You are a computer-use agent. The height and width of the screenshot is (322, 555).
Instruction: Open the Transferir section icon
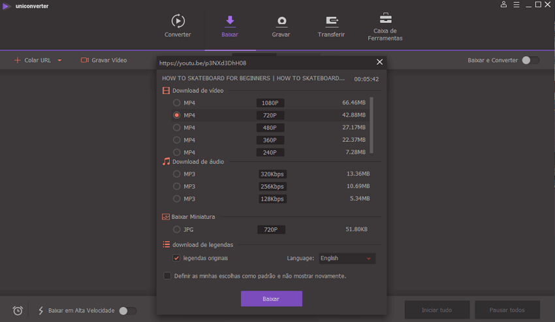click(331, 22)
